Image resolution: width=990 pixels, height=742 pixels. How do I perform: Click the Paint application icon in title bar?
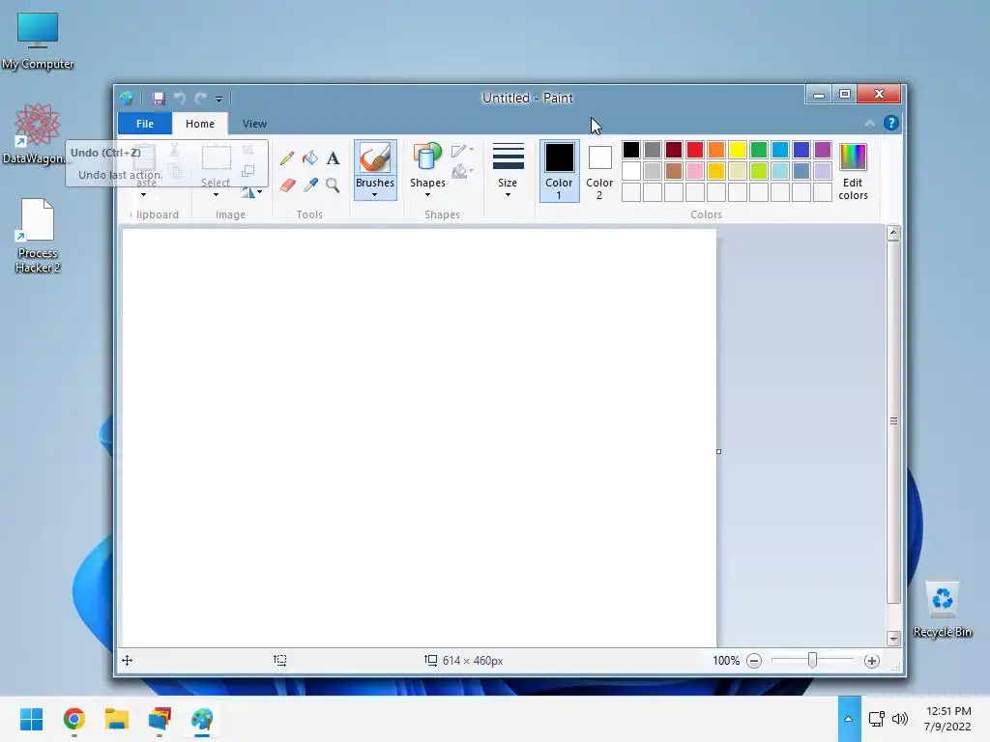coord(127,99)
